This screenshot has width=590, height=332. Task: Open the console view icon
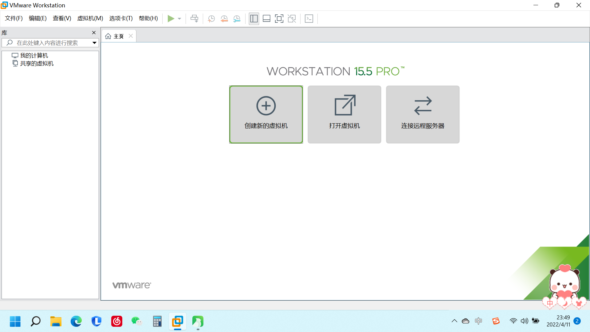pyautogui.click(x=309, y=19)
